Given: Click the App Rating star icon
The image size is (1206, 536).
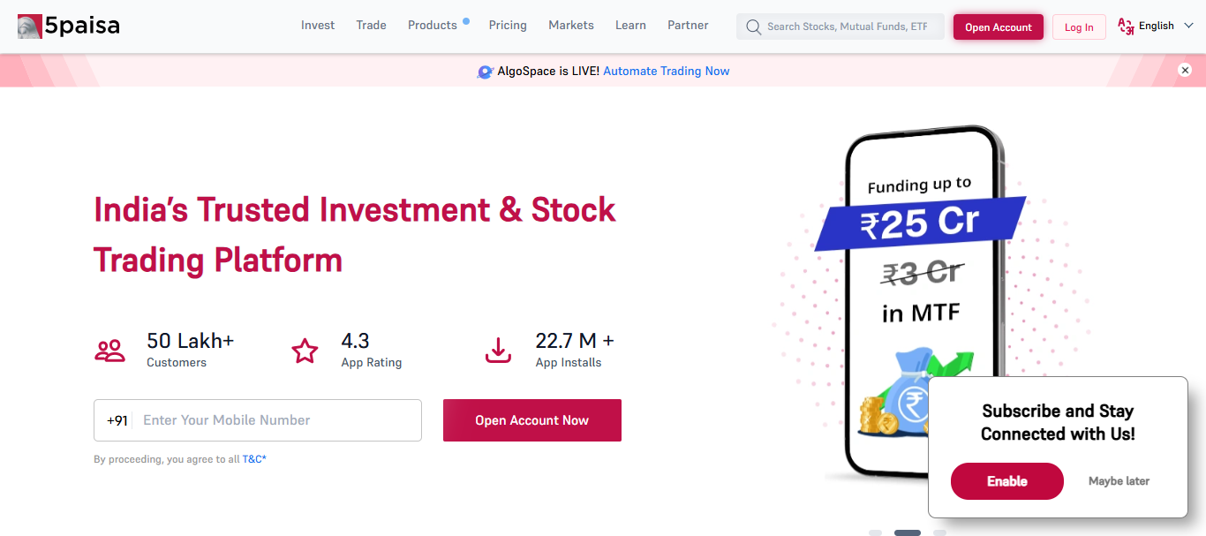Looking at the screenshot, I should [x=305, y=351].
